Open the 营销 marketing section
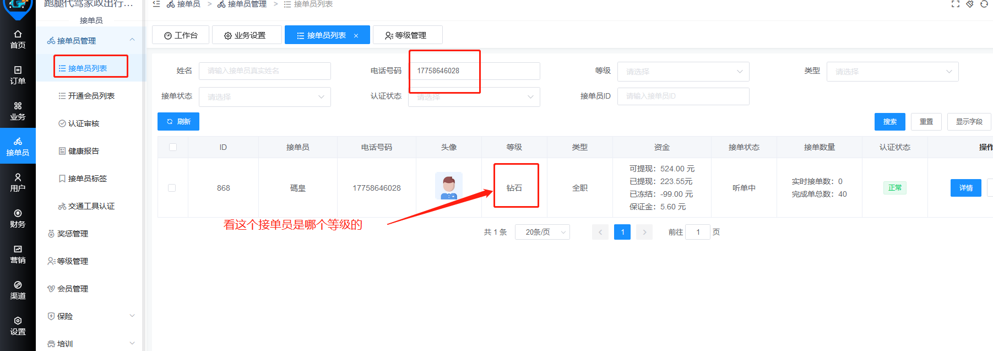The image size is (993, 351). [x=18, y=254]
